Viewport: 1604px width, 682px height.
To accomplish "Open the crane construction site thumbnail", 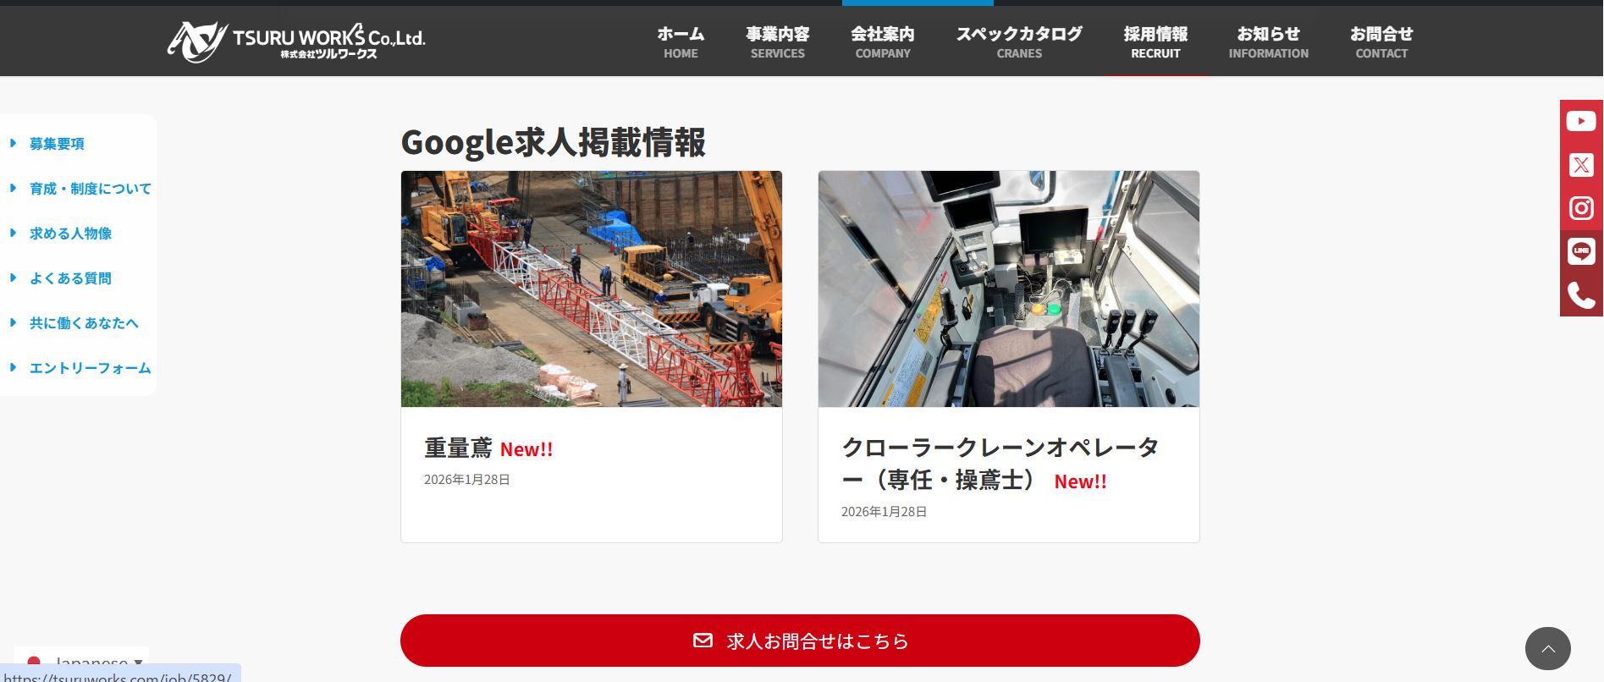I will point(591,289).
